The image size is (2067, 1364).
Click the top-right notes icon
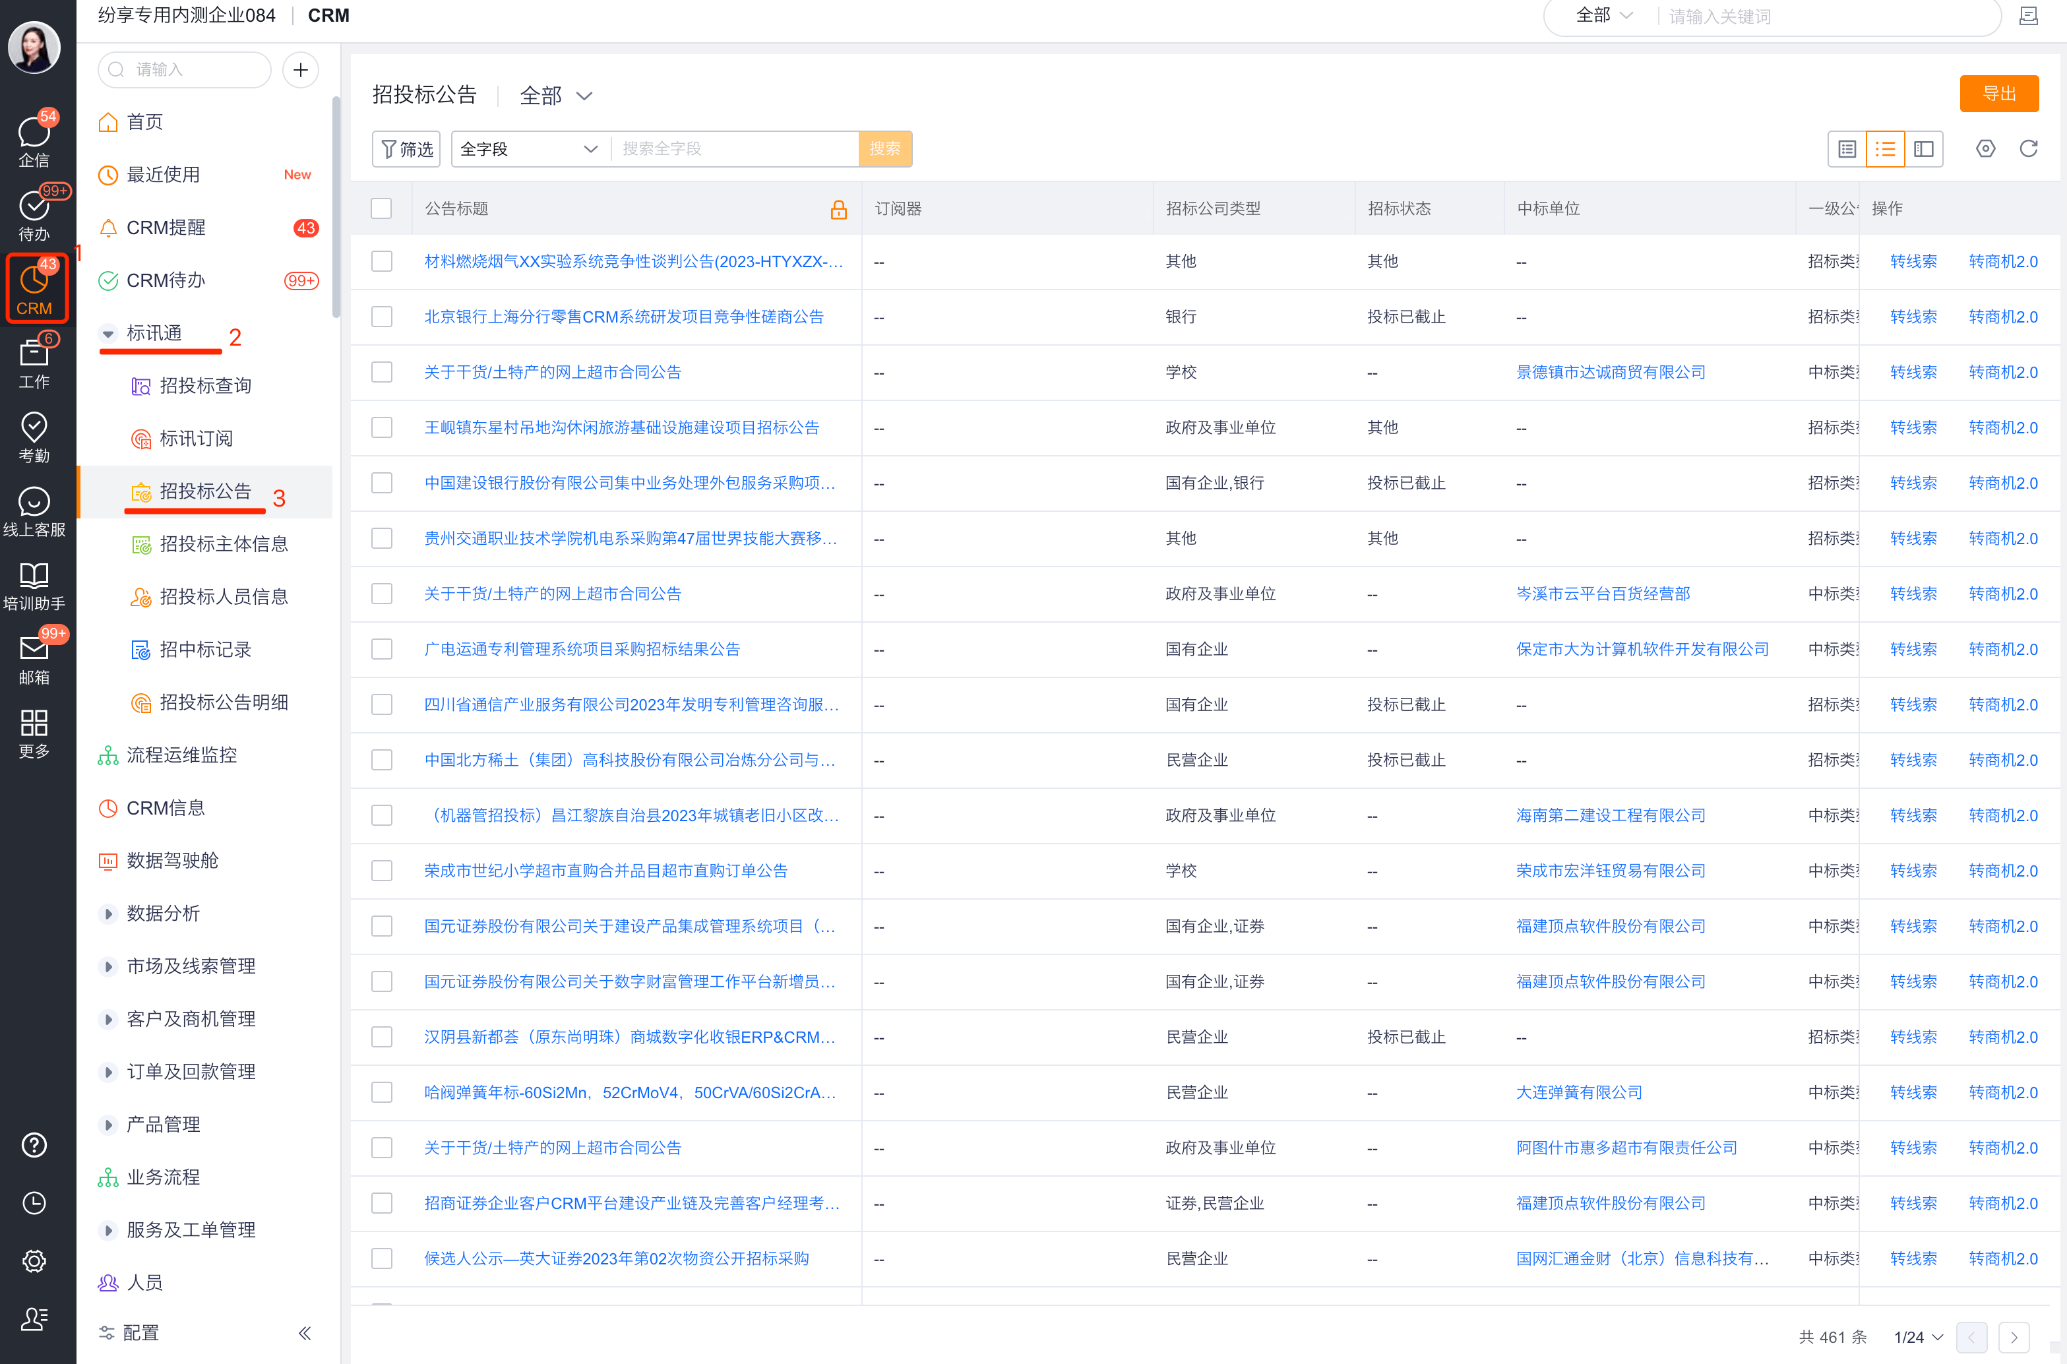coord(2028,16)
